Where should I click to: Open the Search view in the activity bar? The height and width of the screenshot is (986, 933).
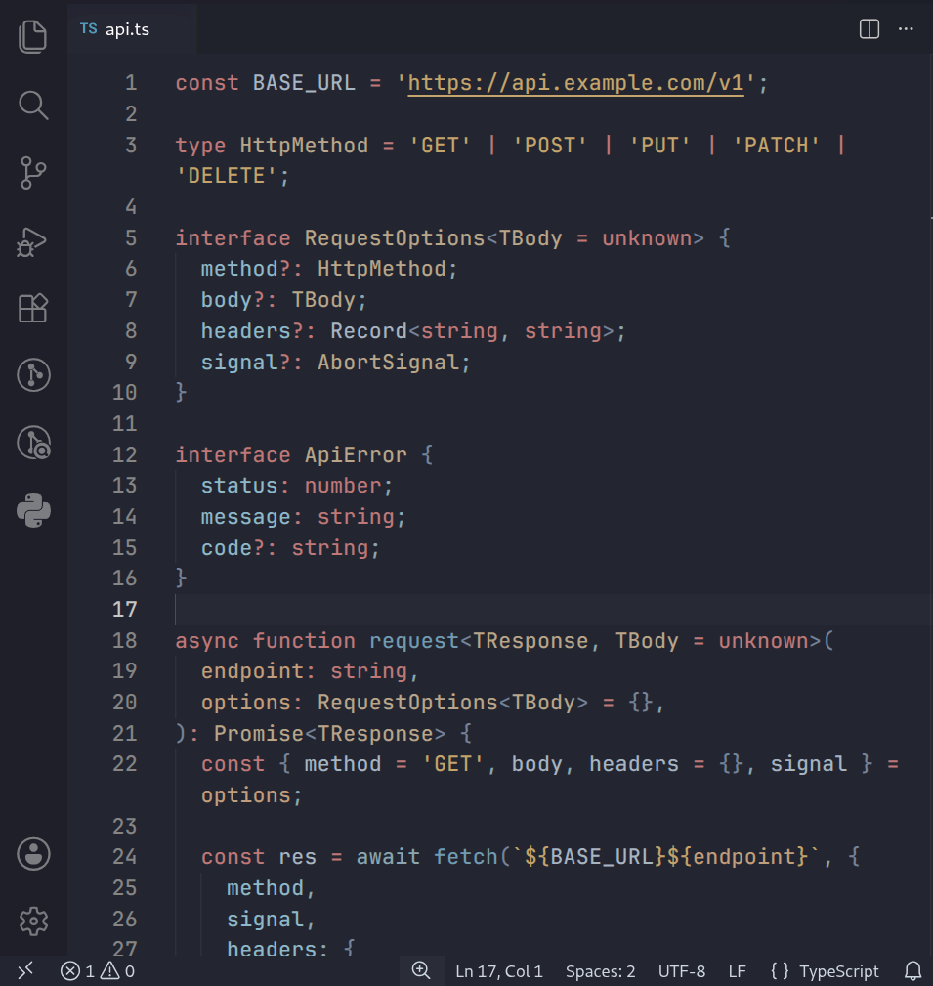(33, 105)
